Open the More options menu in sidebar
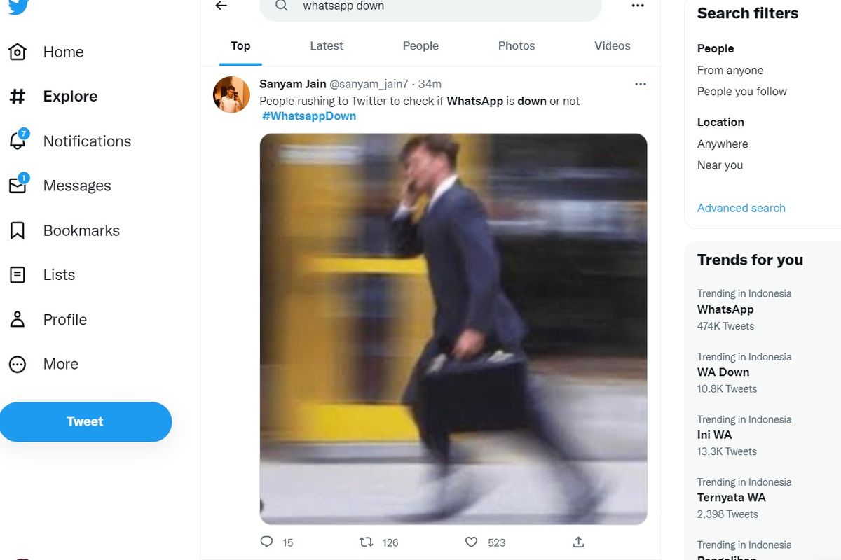The width and height of the screenshot is (841, 560). tap(60, 364)
